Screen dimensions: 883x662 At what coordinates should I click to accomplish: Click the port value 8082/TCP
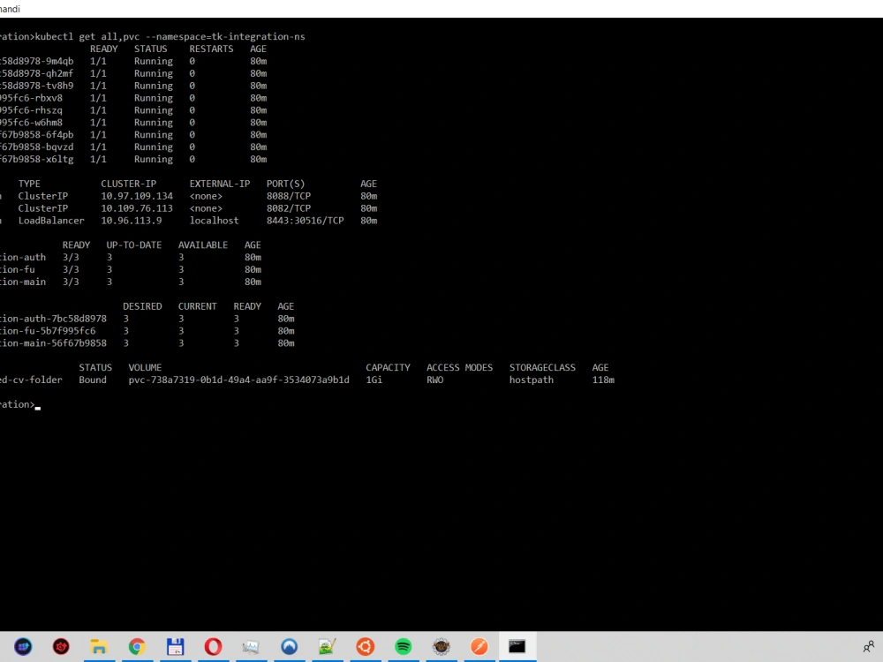(289, 208)
